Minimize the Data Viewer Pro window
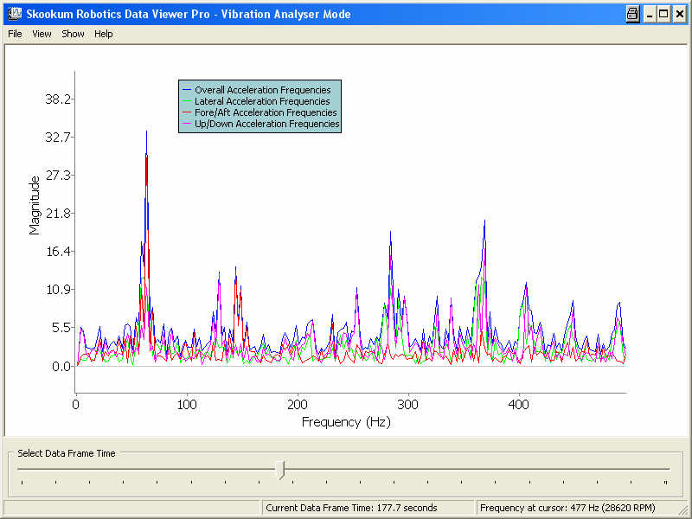 (x=650, y=14)
